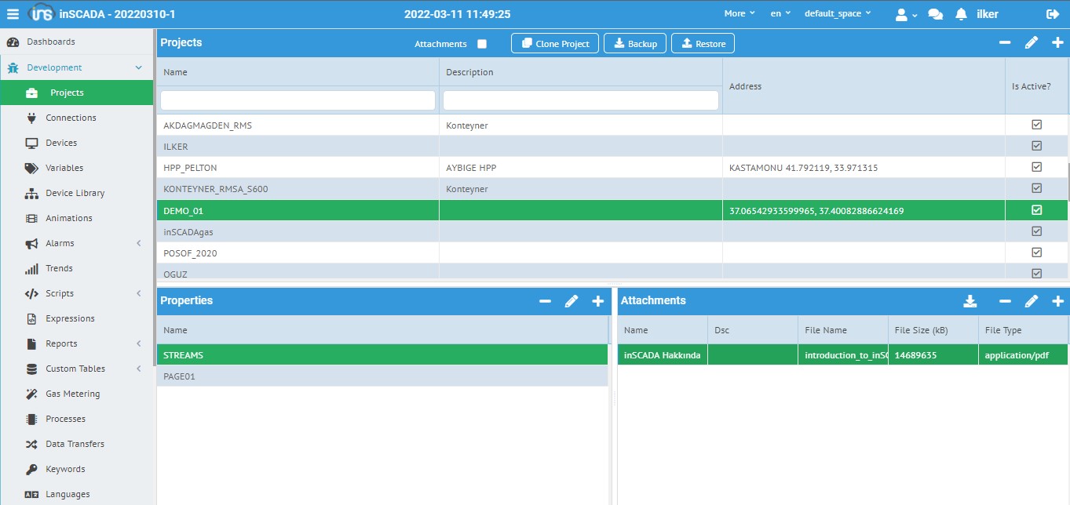The height and width of the screenshot is (505, 1070).
Task: Toggle Is Active for HPP_PELTON
Action: 1036,167
